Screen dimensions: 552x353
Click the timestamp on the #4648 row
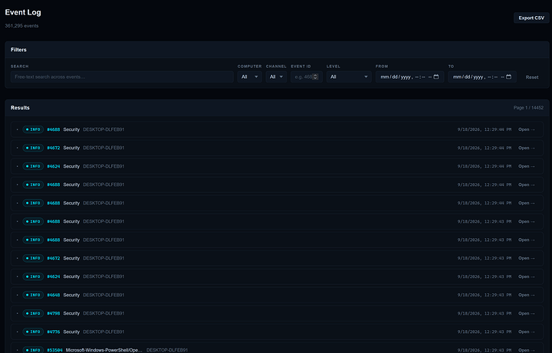485,295
